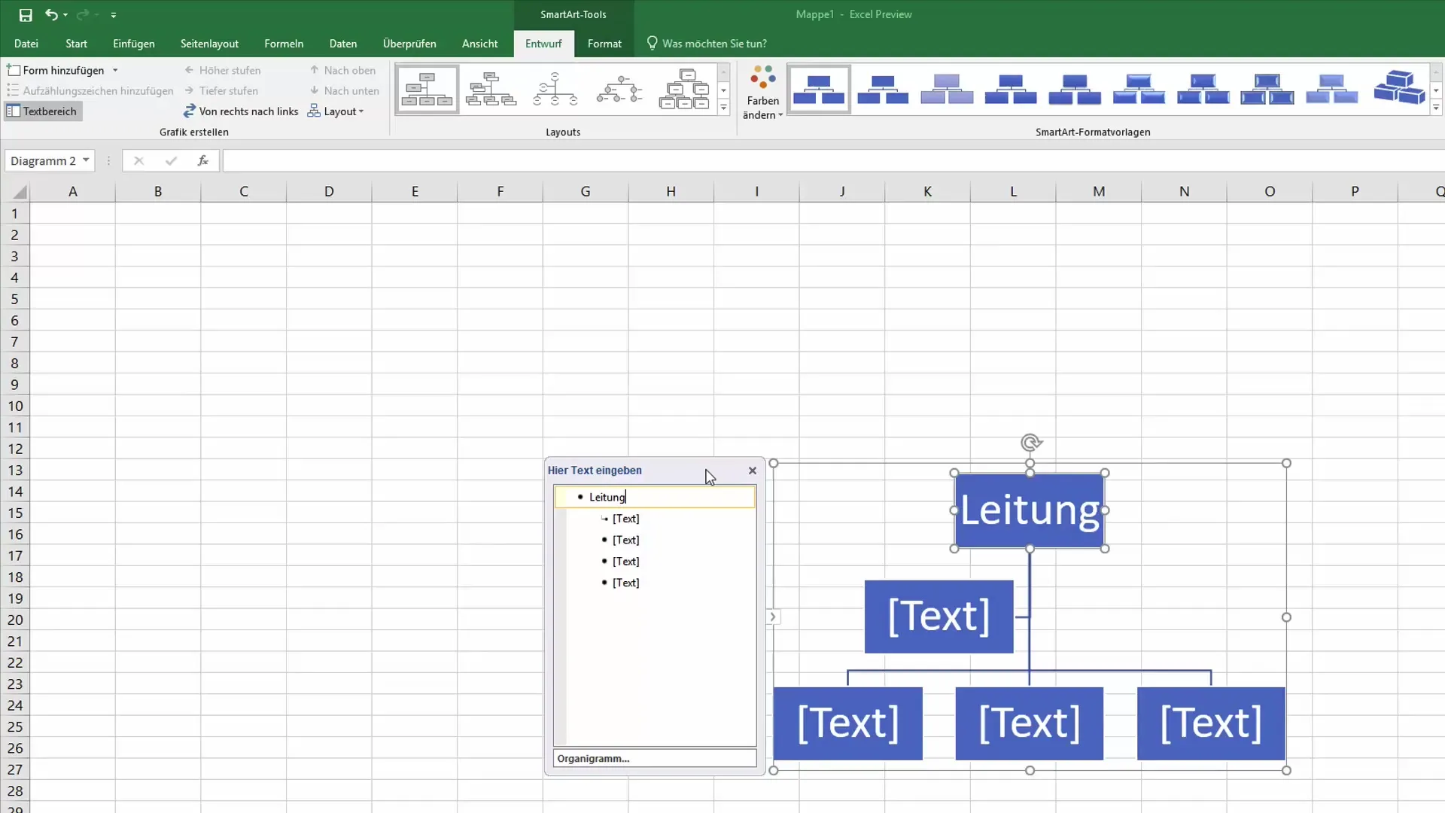The width and height of the screenshot is (1445, 813).
Task: Open Farben ändern color dropdown
Action: (x=762, y=92)
